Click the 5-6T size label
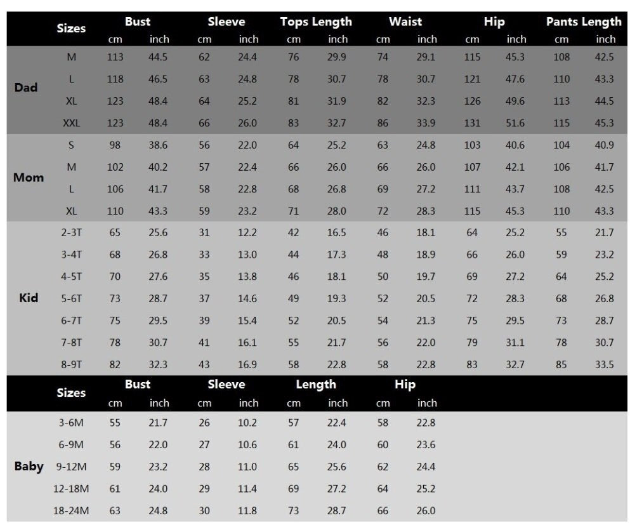This screenshot has width=630, height=532. coord(71,298)
